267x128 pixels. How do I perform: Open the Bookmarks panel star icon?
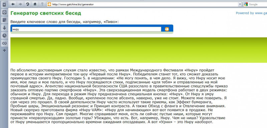[x=4, y=5]
